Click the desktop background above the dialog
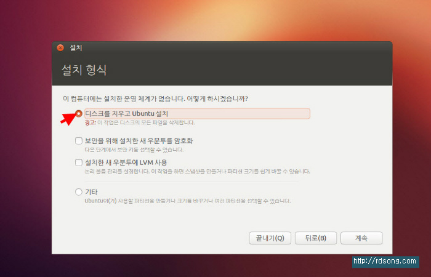431x277 pixels. 216,18
